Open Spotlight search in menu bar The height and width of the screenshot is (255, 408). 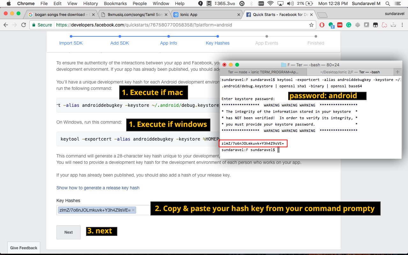click(x=388, y=4)
